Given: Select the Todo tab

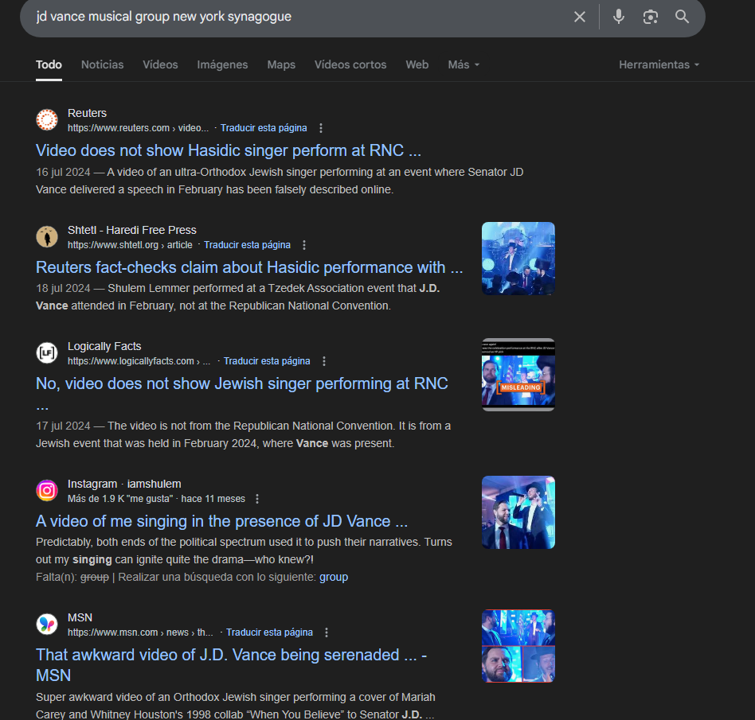Looking at the screenshot, I should (x=49, y=64).
